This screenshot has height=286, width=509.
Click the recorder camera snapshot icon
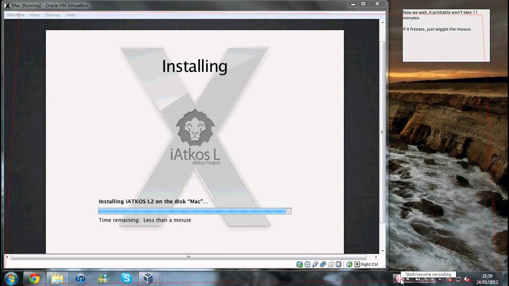[418, 279]
